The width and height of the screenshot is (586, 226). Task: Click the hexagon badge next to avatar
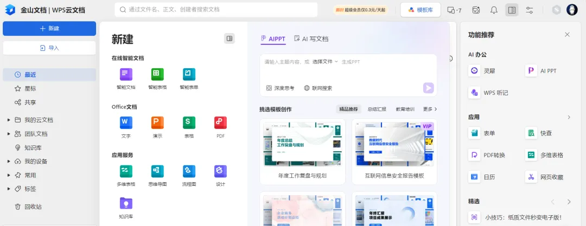tap(557, 10)
